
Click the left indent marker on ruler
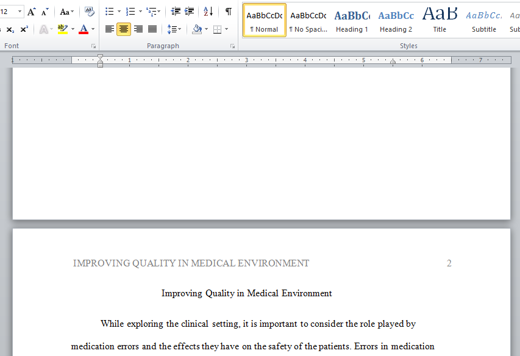(x=100, y=64)
